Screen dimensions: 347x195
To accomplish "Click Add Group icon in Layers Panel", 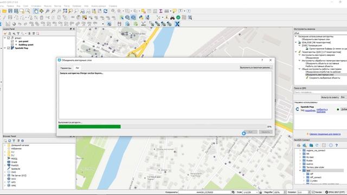I will pos(10,34).
